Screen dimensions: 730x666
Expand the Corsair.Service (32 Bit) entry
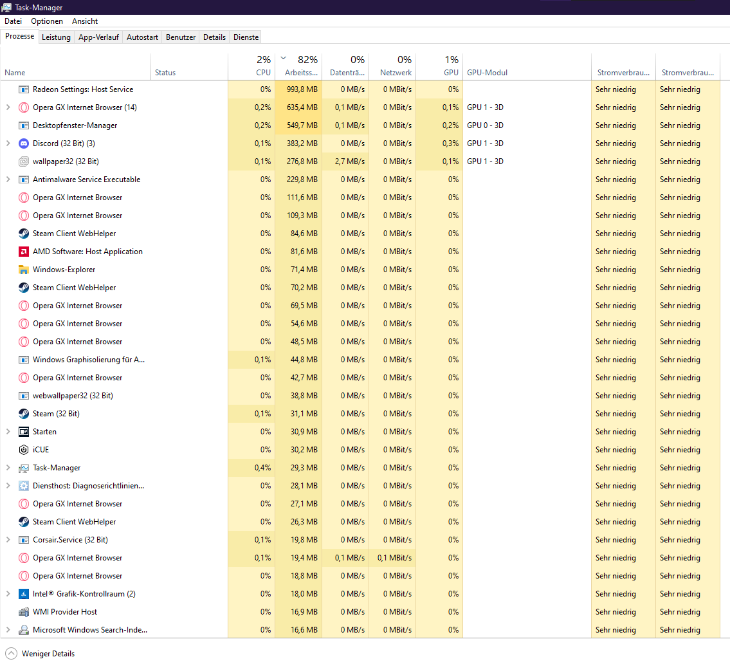click(8, 541)
